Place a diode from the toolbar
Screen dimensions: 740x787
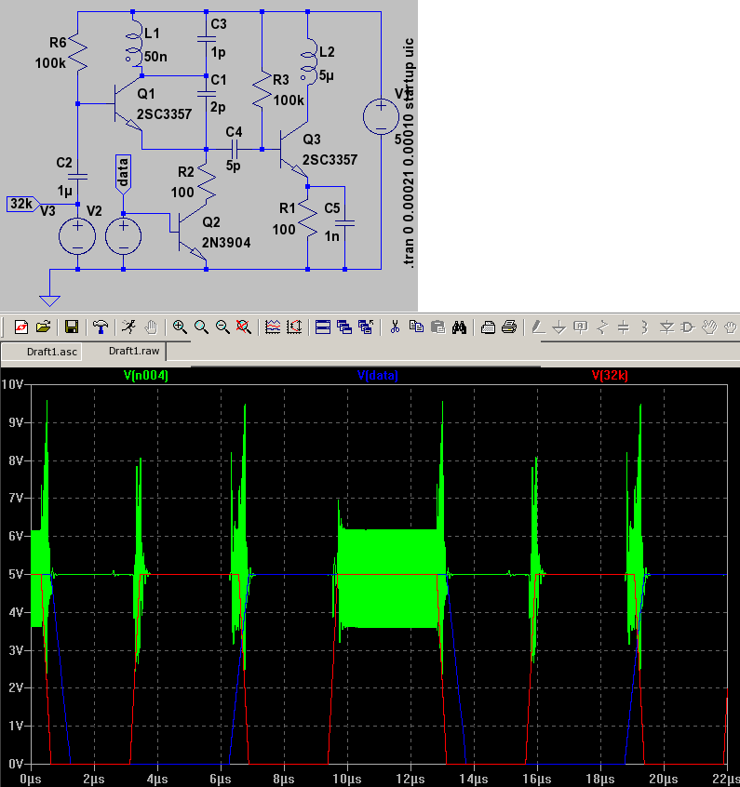click(666, 327)
